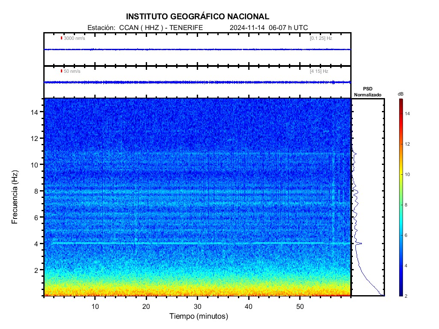Select the 50 minute tick on the time axis

click(x=300, y=306)
